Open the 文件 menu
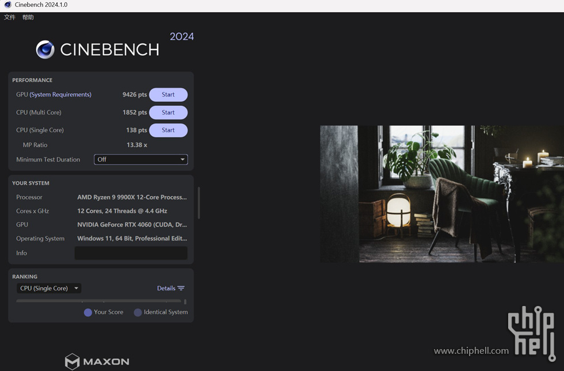The height and width of the screenshot is (371, 564). (x=10, y=17)
